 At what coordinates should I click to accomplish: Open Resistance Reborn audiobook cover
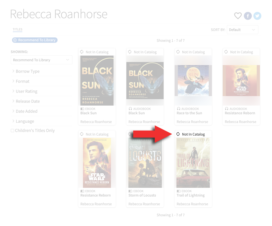coord(241,80)
